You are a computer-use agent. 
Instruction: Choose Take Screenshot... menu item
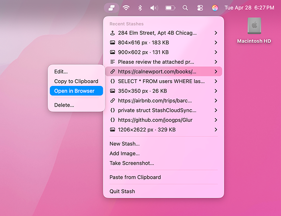(164, 163)
